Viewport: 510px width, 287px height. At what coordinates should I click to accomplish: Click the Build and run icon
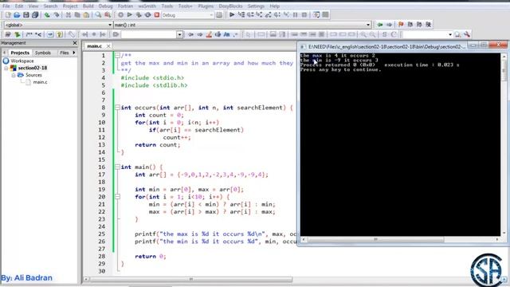139,15
